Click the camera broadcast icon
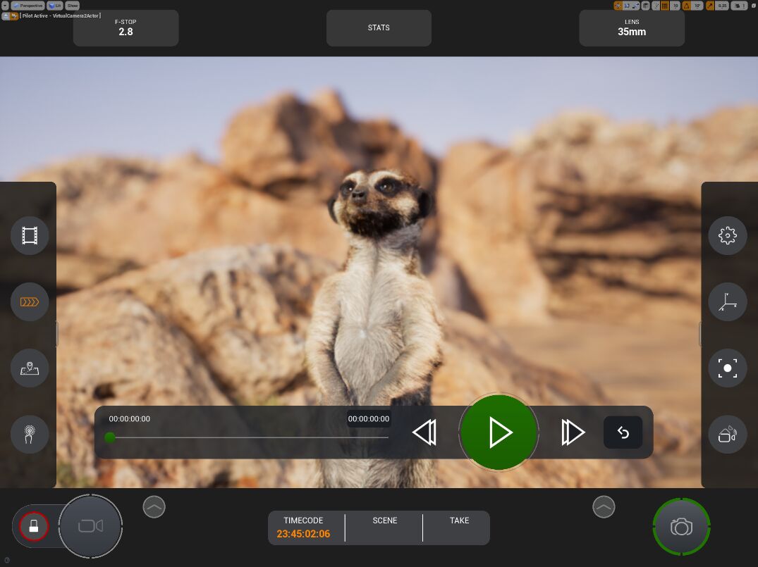Image resolution: width=758 pixels, height=567 pixels. (727, 435)
